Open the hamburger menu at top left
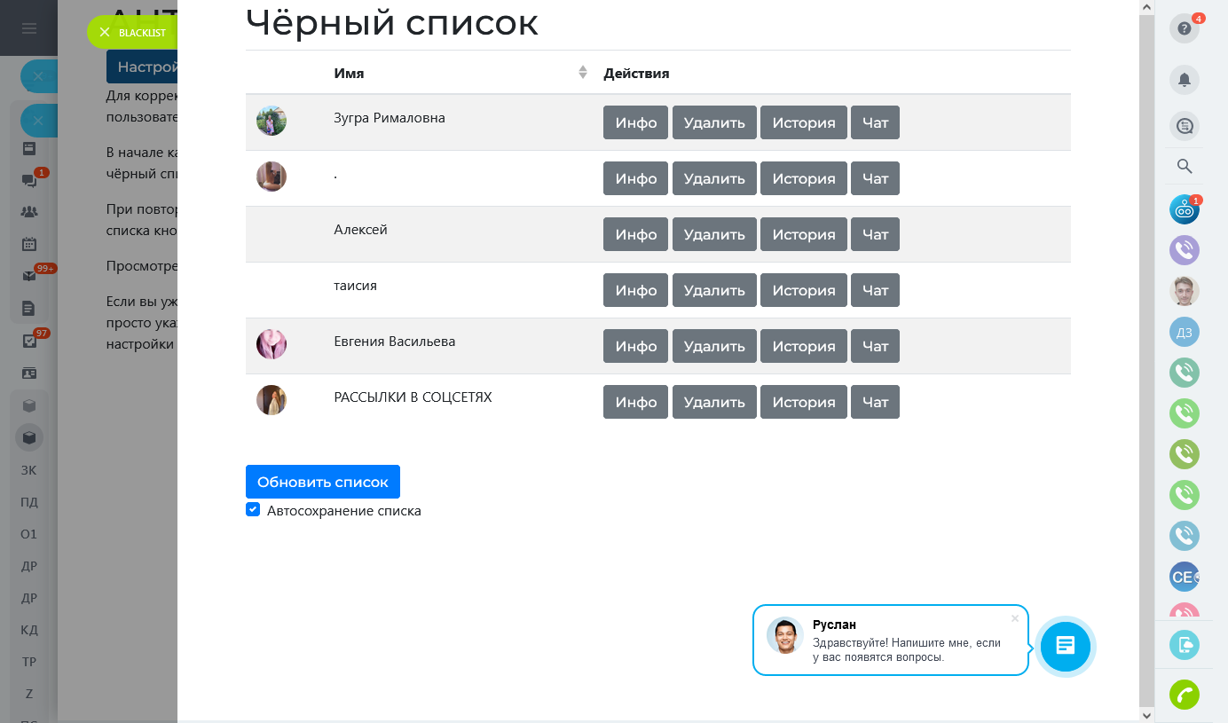Image resolution: width=1228 pixels, height=723 pixels. tap(29, 28)
